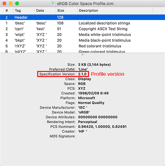Click the MD5 Signature label
The width and height of the screenshot is (165, 166).
(62, 136)
